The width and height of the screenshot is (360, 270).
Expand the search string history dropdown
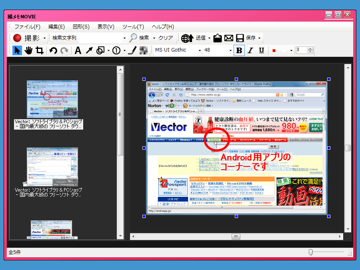[124, 38]
